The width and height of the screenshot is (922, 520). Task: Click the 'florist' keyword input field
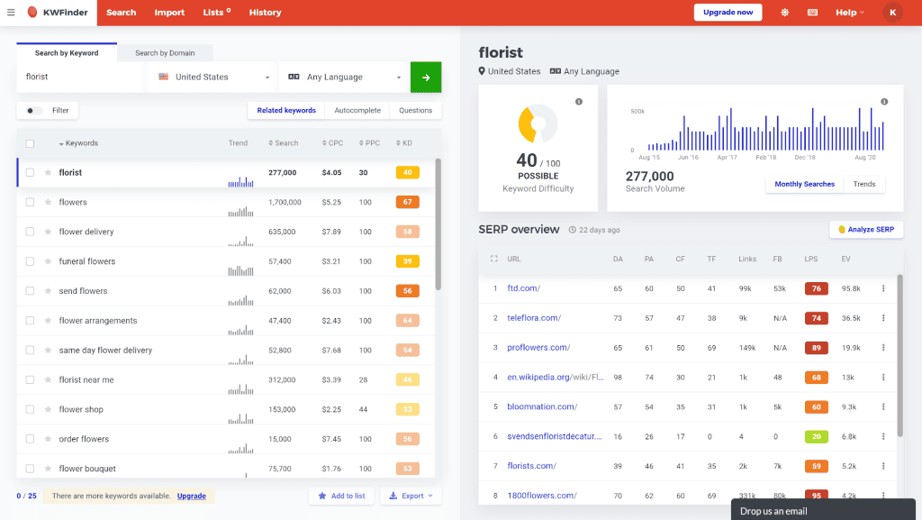click(81, 78)
